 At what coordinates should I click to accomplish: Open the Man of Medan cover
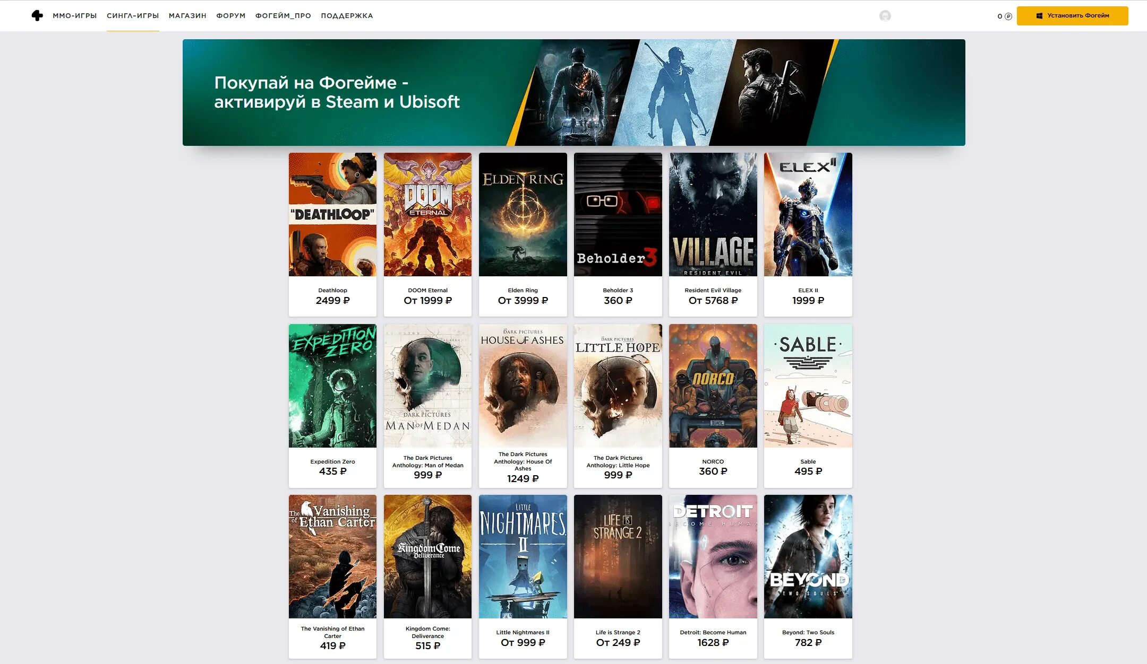tap(427, 386)
